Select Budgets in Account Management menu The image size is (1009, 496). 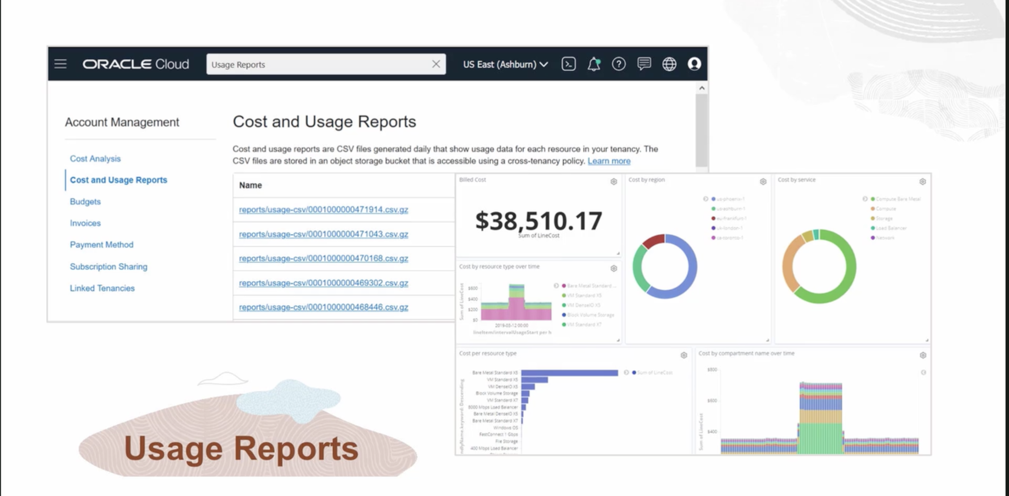(85, 202)
